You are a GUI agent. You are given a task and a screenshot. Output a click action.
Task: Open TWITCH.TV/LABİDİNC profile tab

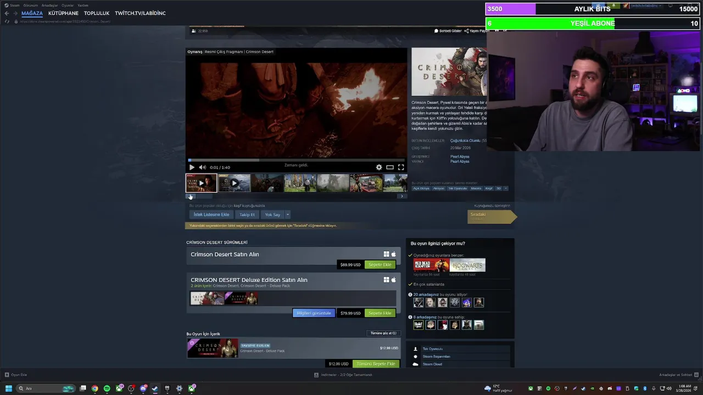tap(140, 13)
